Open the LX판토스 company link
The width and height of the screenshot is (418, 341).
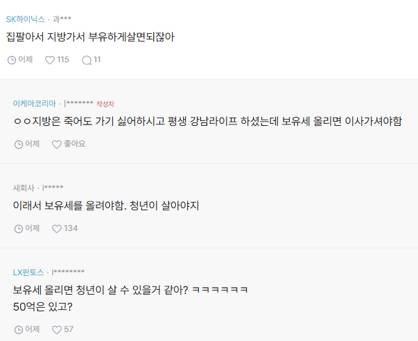28,272
